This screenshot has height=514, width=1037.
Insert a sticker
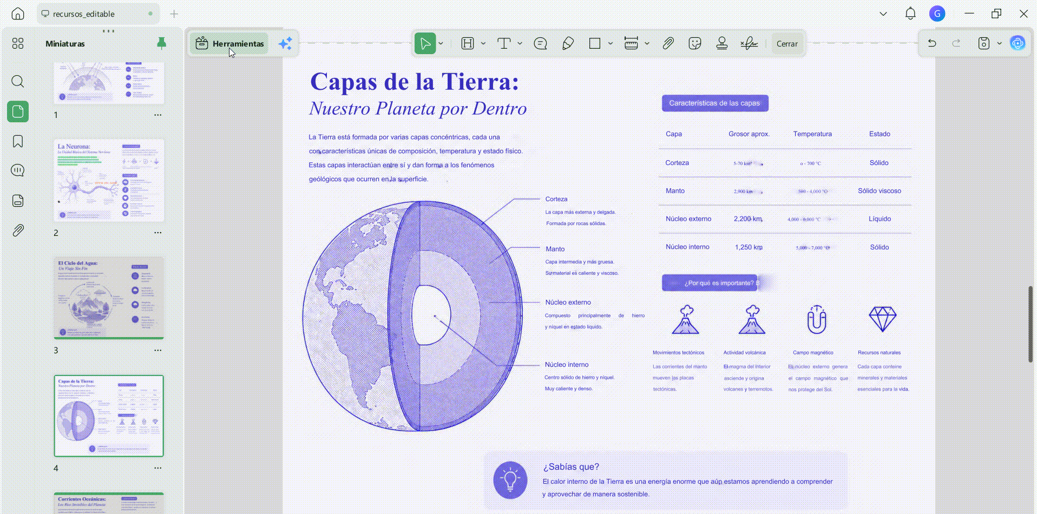click(695, 43)
